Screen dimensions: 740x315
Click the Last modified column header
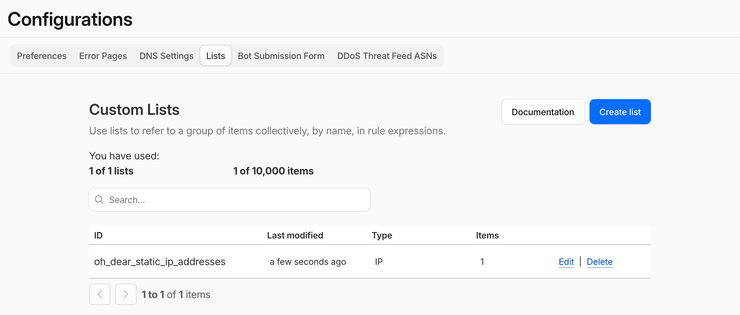pyautogui.click(x=295, y=235)
